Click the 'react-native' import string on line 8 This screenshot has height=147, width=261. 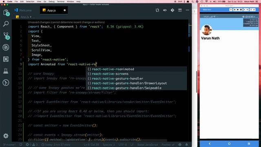pos(53,60)
